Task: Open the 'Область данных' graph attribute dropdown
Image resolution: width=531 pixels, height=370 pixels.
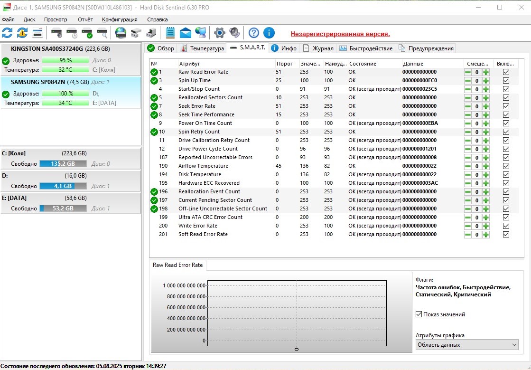Action: coord(467,345)
